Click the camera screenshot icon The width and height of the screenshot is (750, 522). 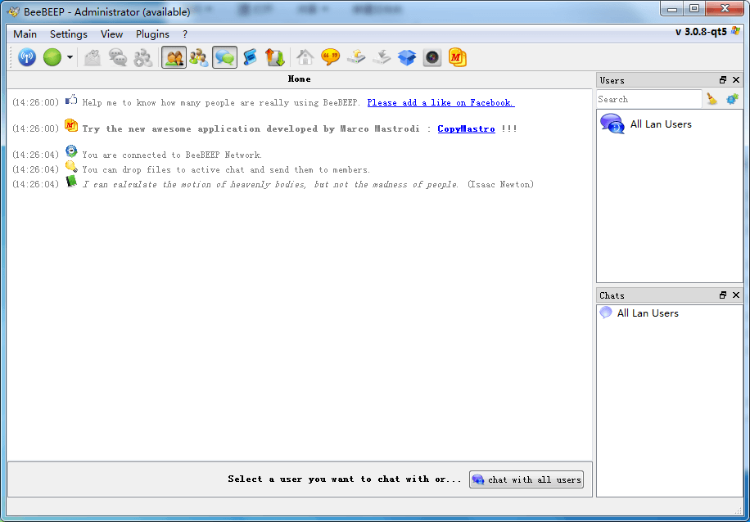[432, 57]
